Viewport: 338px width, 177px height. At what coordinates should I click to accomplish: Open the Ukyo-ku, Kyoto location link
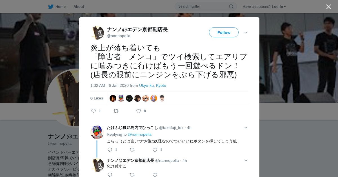coord(153,85)
